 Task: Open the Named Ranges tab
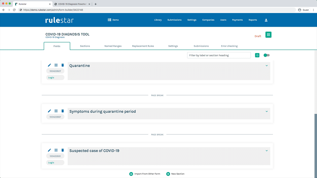[x=113, y=46]
